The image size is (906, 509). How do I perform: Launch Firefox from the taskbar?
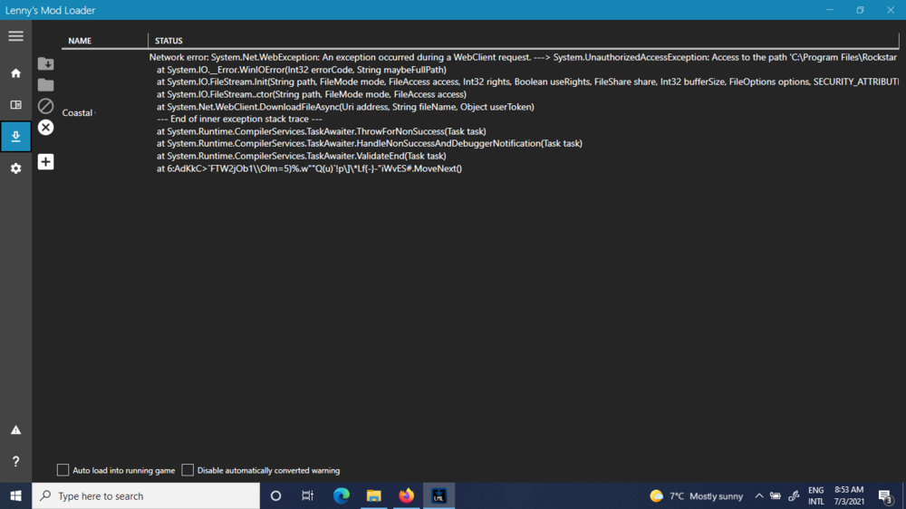(406, 495)
